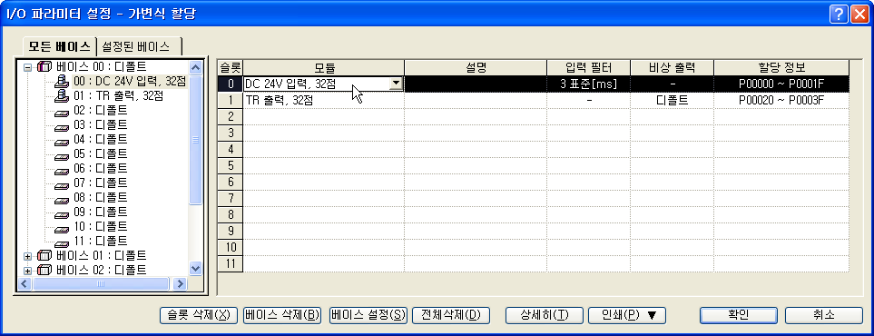Select tree item 베이스 02 : 디폴트

pyautogui.click(x=101, y=270)
